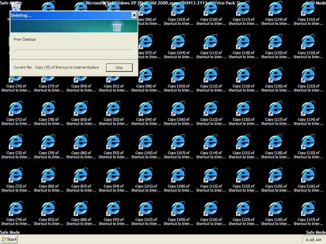Viewport: 326px width, 244px height.
Task: Select Copy (85) Internet Explorer shortcut icon
Action: click(81, 108)
